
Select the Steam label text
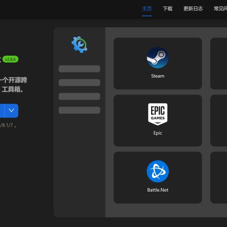tap(158, 76)
